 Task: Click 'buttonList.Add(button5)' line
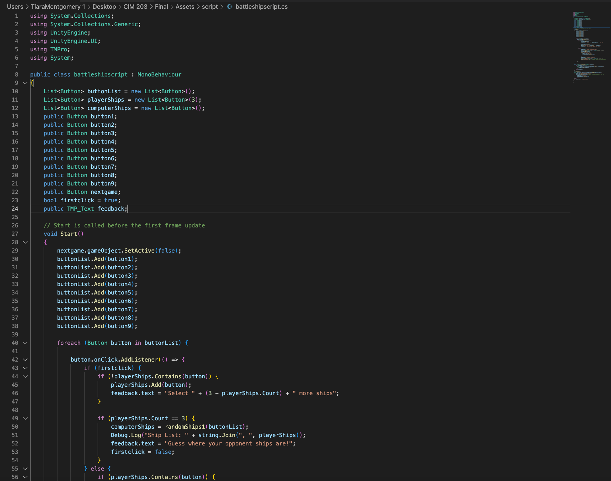97,292
